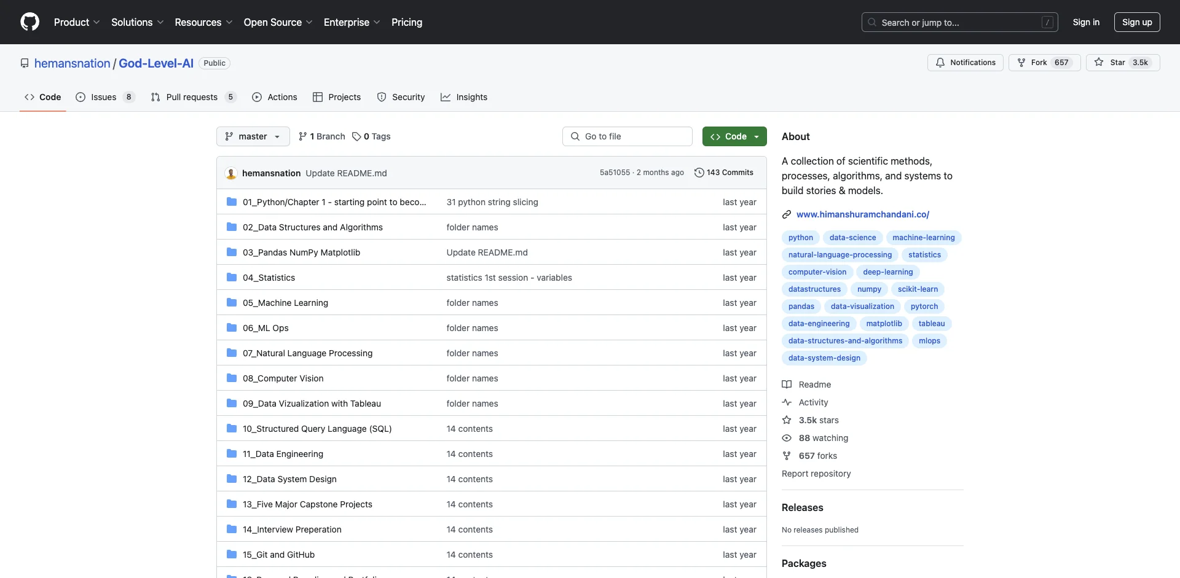The image size is (1180, 578).
Task: Expand the Enterprise menu
Action: pos(352,22)
